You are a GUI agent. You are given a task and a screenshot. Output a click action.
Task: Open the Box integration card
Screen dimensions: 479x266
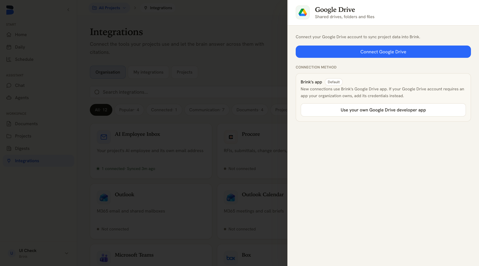pos(252,255)
